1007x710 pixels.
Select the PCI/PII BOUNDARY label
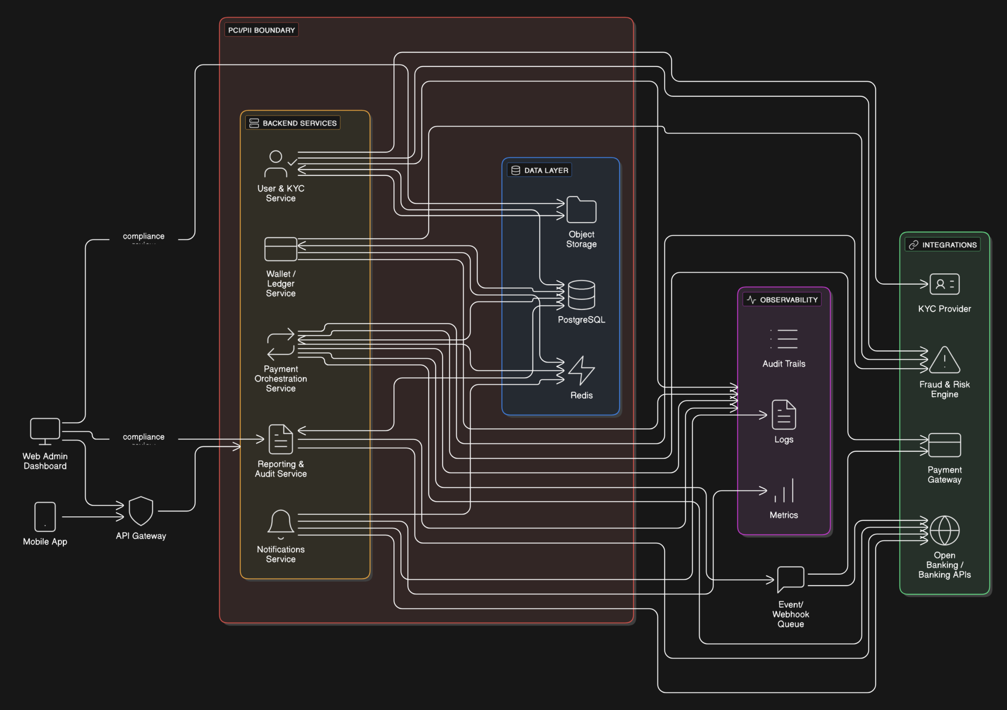click(x=261, y=30)
